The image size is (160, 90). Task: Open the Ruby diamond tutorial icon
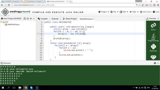[x=153, y=57]
